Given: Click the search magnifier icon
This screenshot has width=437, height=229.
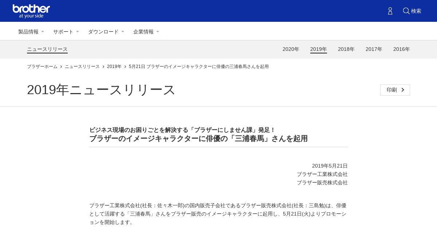Looking at the screenshot, I should pos(406,11).
